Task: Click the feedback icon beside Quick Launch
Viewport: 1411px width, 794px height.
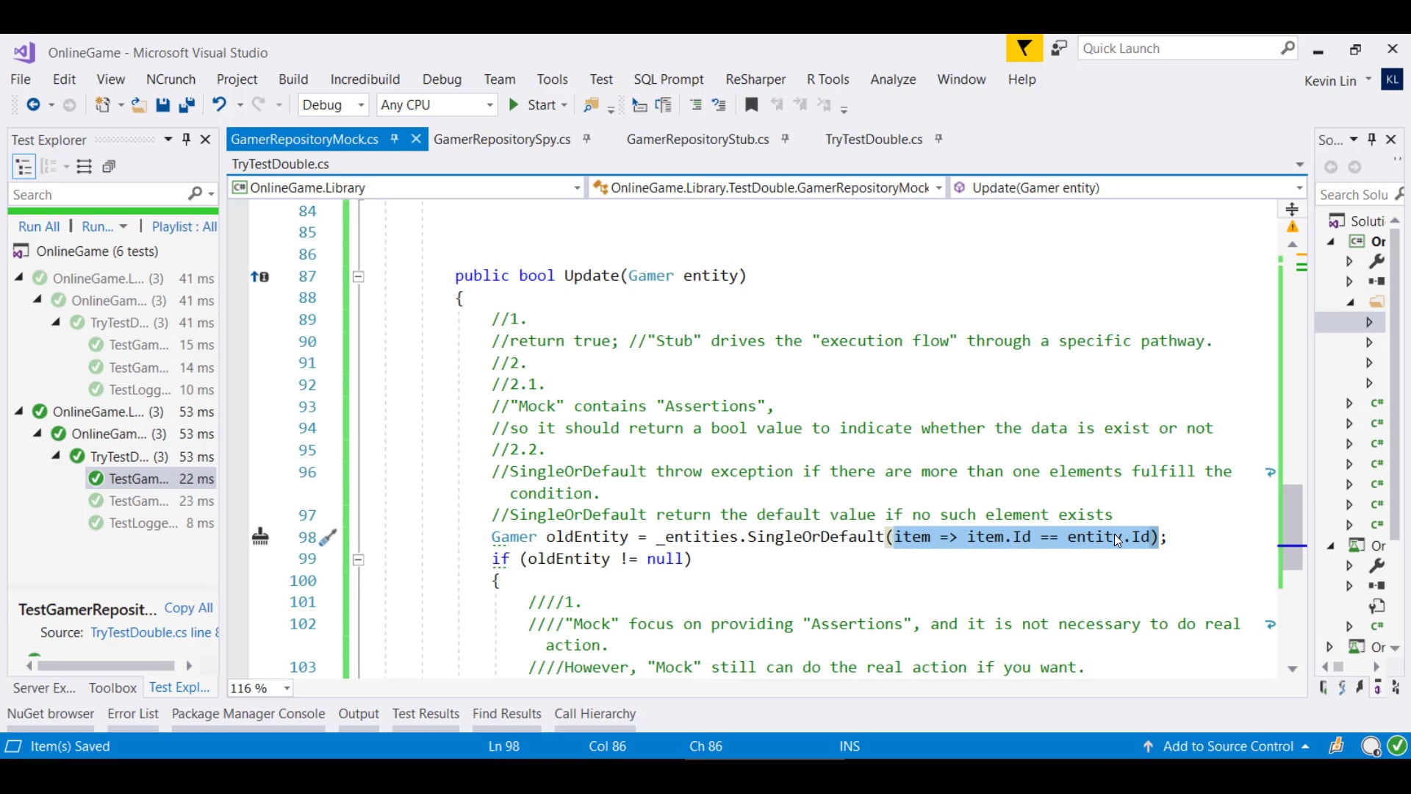Action: 1058,49
